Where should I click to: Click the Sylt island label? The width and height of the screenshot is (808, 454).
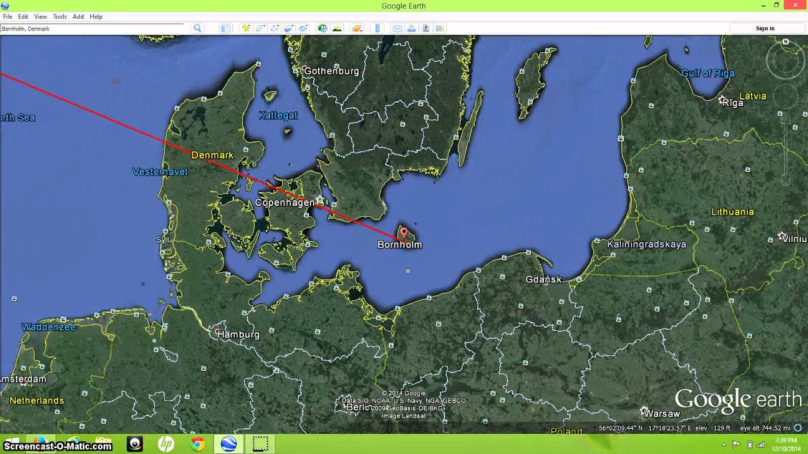[x=162, y=240]
